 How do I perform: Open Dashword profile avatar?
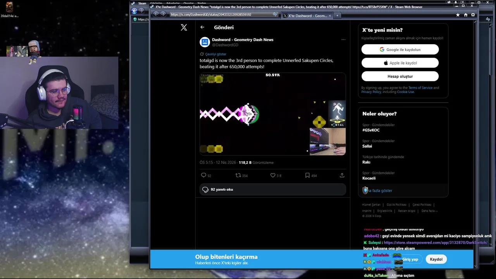click(205, 42)
